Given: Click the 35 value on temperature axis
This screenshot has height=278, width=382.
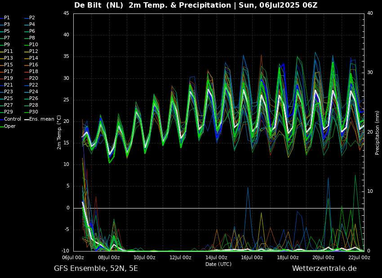Looking at the screenshot, I should [67, 56].
